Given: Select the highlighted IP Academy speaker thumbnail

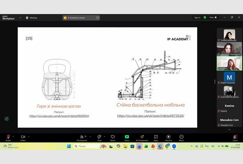Looking at the screenshot, I should [229, 64].
